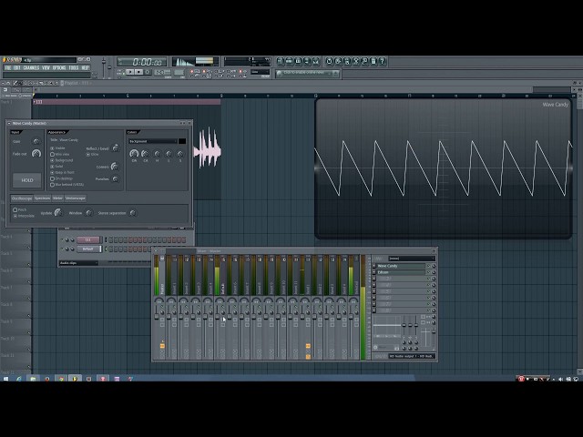Click the transport Stop button
Image resolution: width=583 pixels, height=437 pixels.
pos(138,72)
